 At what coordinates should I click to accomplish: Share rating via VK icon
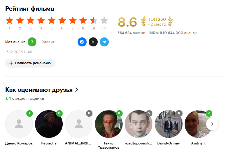[x=82, y=42]
